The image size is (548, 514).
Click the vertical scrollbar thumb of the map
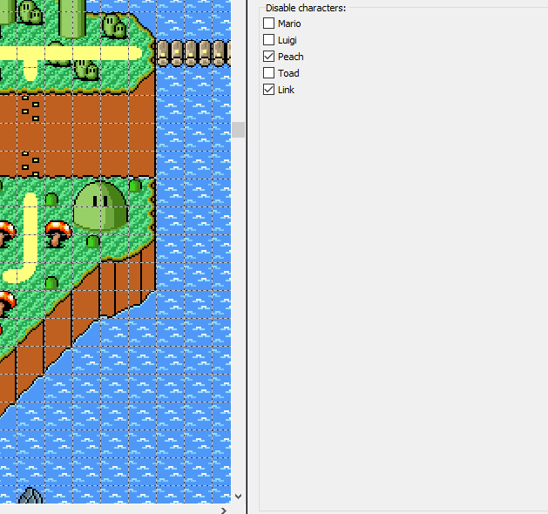pos(239,130)
